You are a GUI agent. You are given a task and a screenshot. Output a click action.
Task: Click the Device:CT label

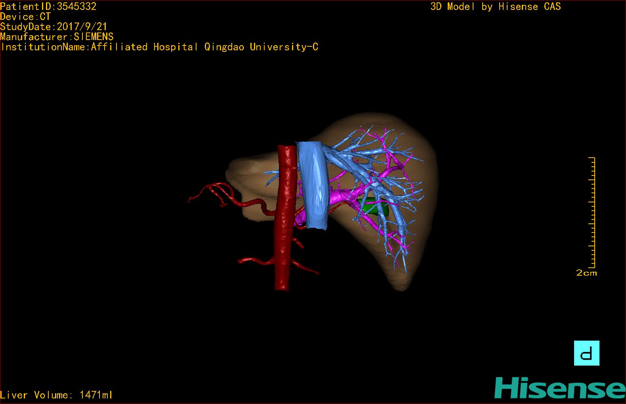tap(25, 17)
